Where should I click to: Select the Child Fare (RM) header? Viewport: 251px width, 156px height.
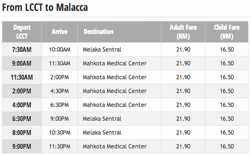coord(227,32)
